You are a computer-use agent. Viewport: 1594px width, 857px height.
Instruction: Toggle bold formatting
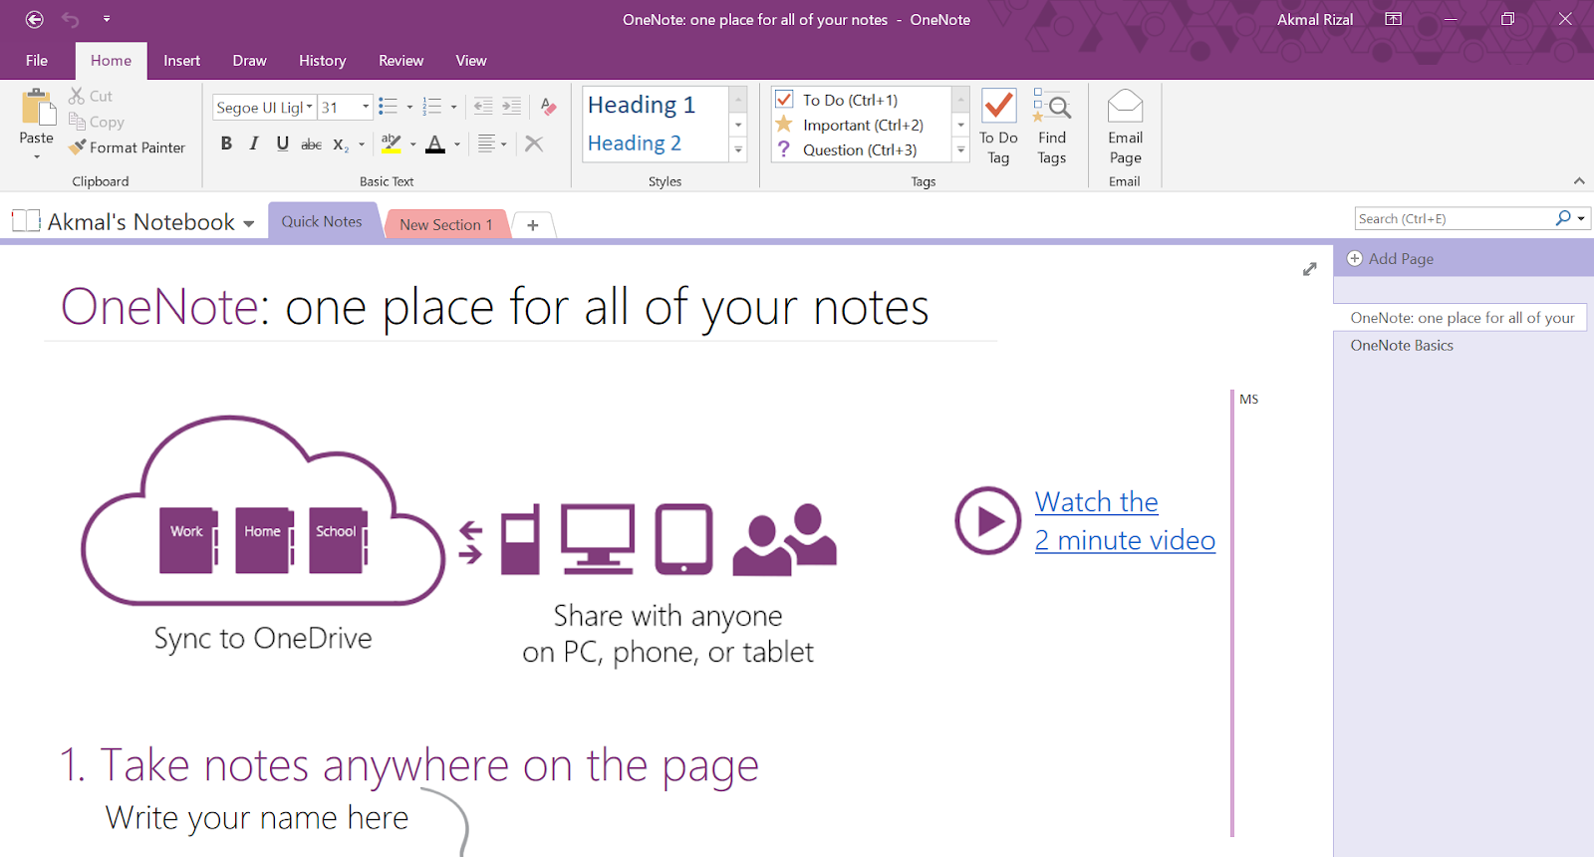pyautogui.click(x=226, y=144)
